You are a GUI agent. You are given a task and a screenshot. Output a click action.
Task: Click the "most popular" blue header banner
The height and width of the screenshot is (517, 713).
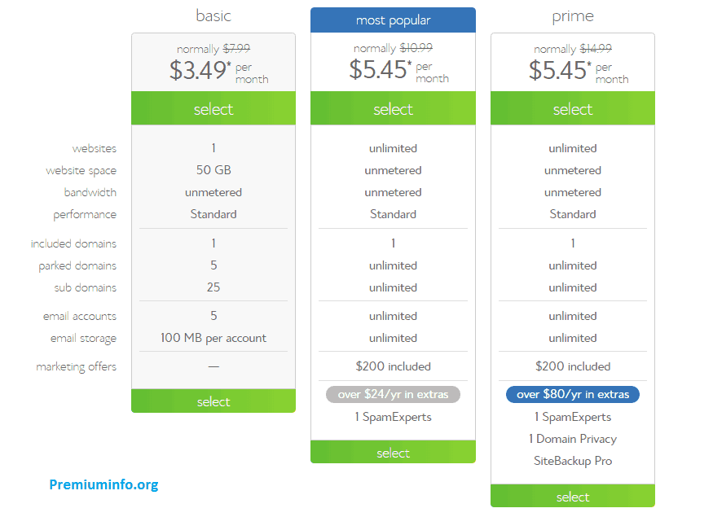[x=393, y=20]
